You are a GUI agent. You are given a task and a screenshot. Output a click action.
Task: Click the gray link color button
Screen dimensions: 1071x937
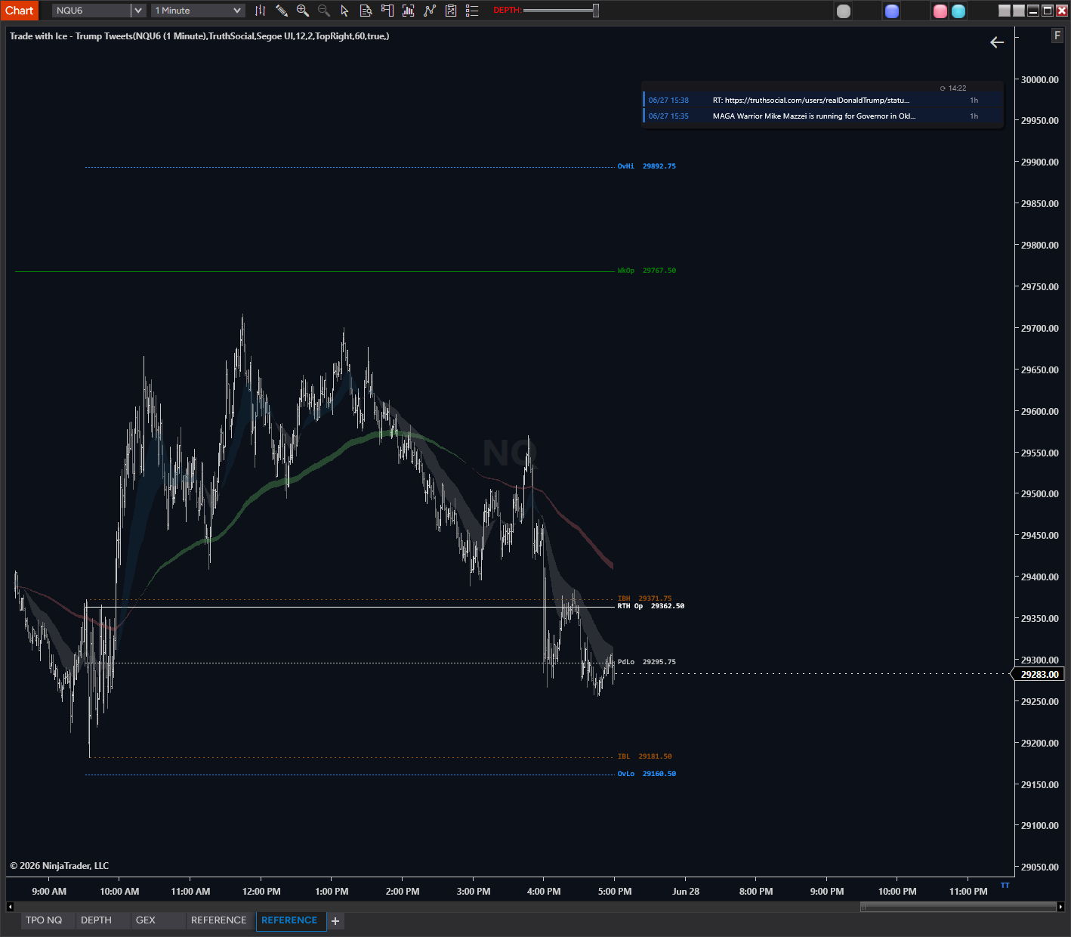844,11
